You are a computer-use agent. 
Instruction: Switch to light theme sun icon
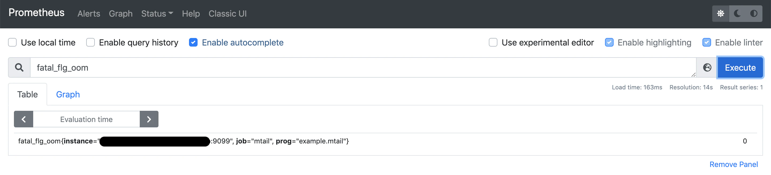pos(720,13)
